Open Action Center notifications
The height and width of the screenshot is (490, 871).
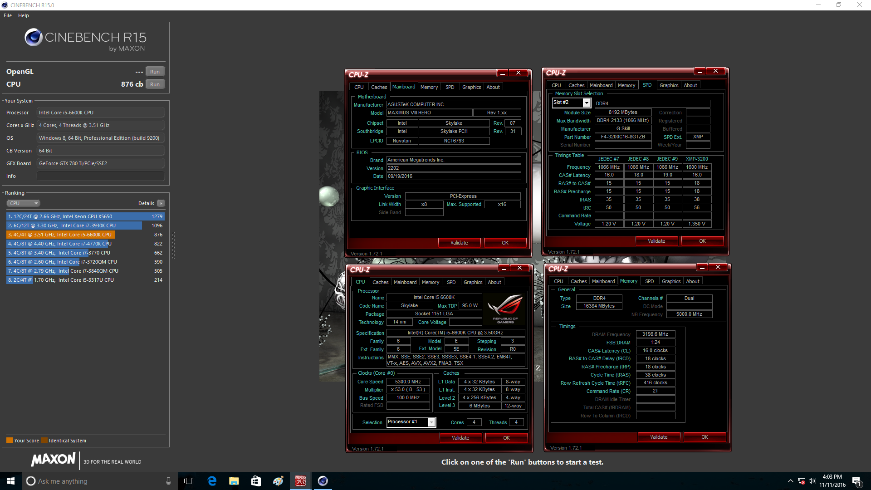pyautogui.click(x=856, y=481)
